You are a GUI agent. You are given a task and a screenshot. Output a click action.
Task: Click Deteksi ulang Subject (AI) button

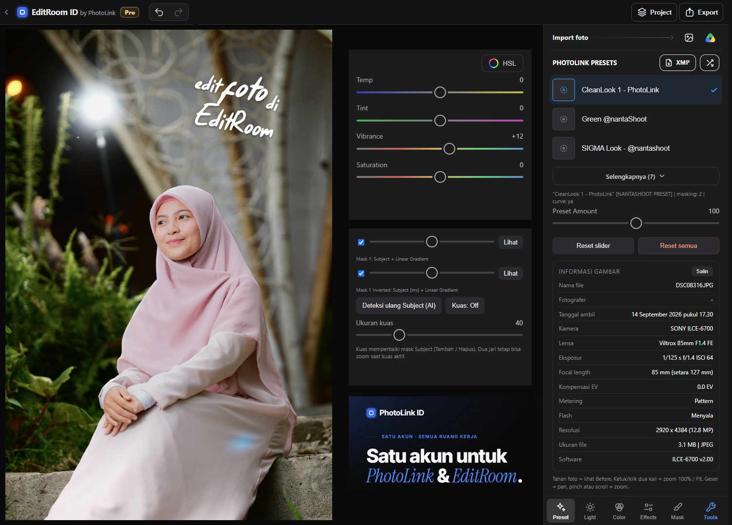(x=399, y=305)
